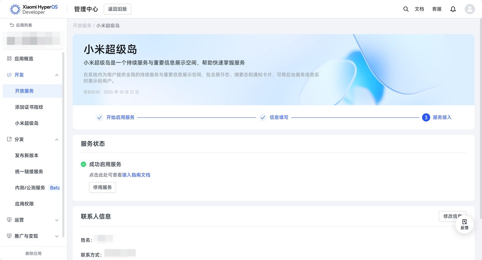Expand the 推广与变现 sidebar section
The width and height of the screenshot is (482, 260).
(x=57, y=236)
